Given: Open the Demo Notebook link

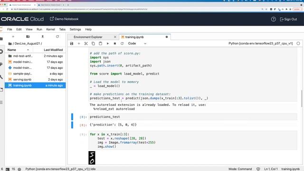Looking at the screenshot, I should (x=64, y=19).
